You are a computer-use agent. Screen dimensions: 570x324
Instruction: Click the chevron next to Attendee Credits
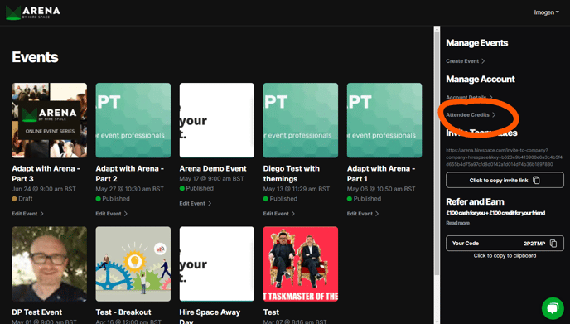(494, 115)
